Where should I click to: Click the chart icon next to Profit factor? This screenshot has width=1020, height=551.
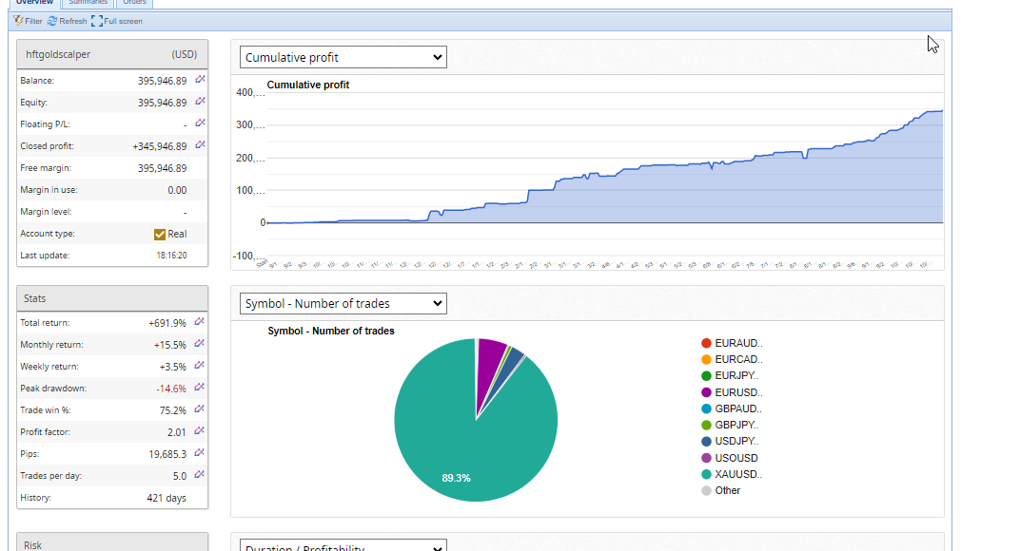coord(200,431)
